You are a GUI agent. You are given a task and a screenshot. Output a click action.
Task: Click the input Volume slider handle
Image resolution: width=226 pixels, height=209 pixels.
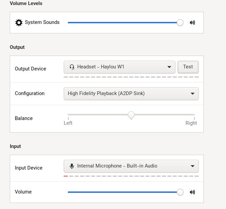click(180, 192)
